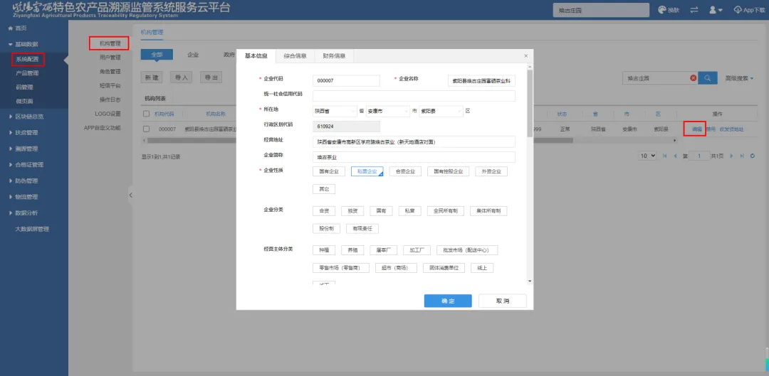Image resolution: width=769 pixels, height=376 pixels.
Task: Select 批发市场（配送中心）option
Action: (x=467, y=250)
